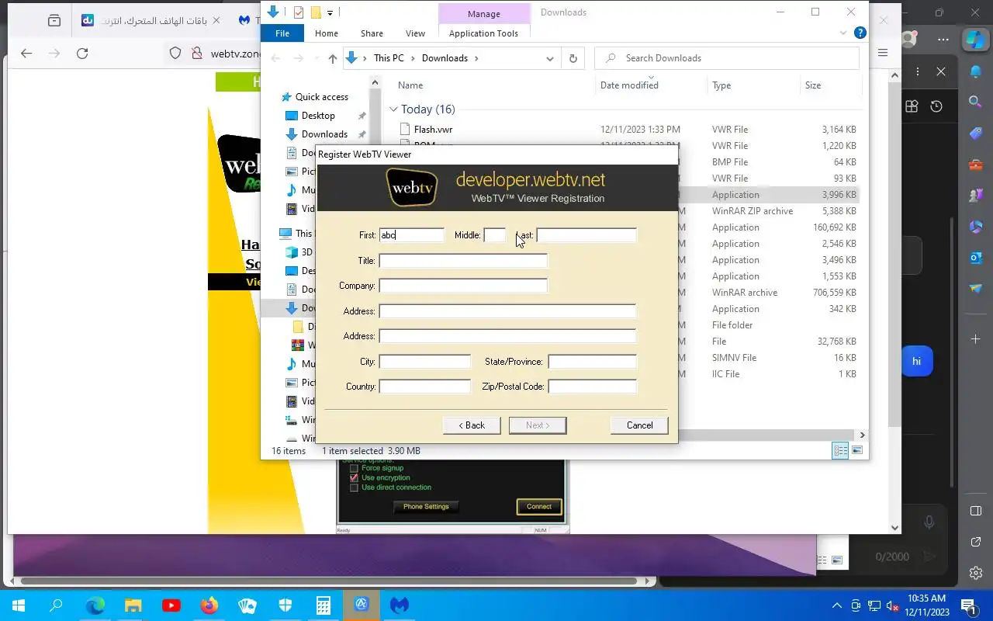Click the First name input field
This screenshot has height=621, width=993.
[x=411, y=235]
